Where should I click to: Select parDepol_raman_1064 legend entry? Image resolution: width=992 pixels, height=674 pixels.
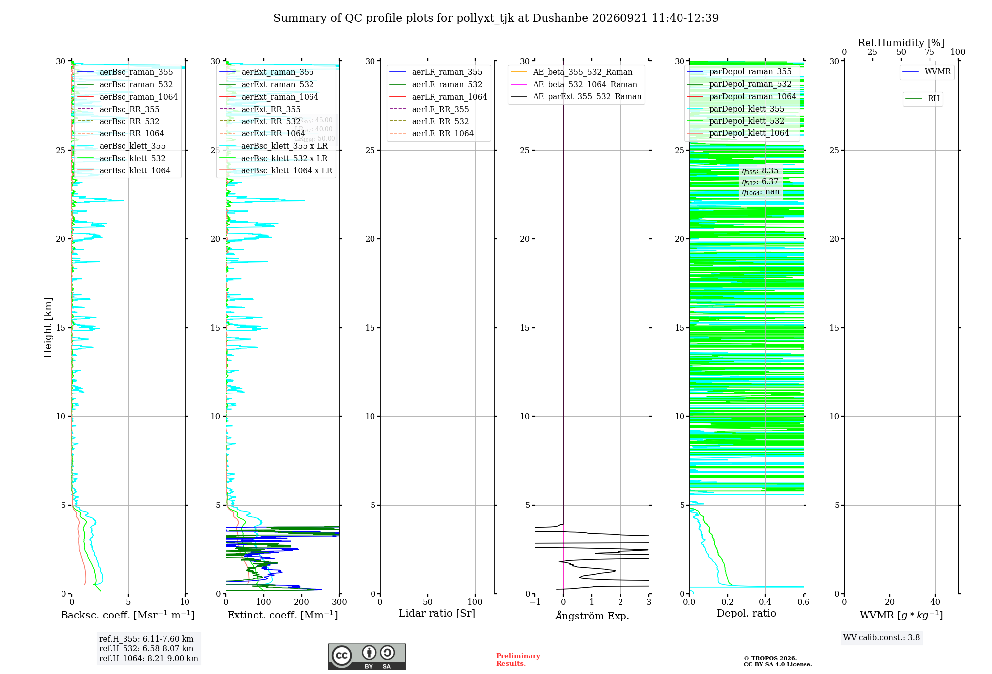tap(742, 97)
